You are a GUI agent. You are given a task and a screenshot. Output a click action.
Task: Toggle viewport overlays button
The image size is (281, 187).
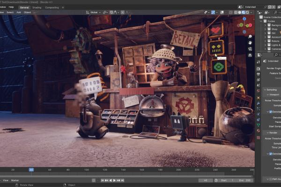222,12
